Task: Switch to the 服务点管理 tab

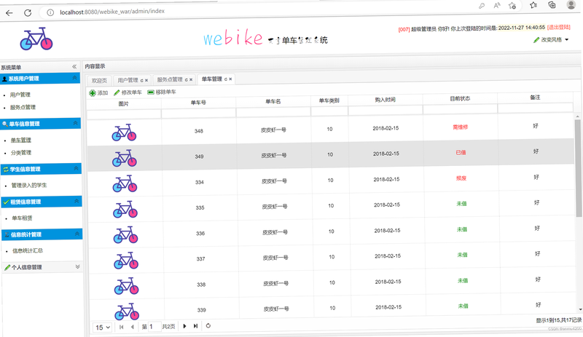Action: tap(170, 79)
